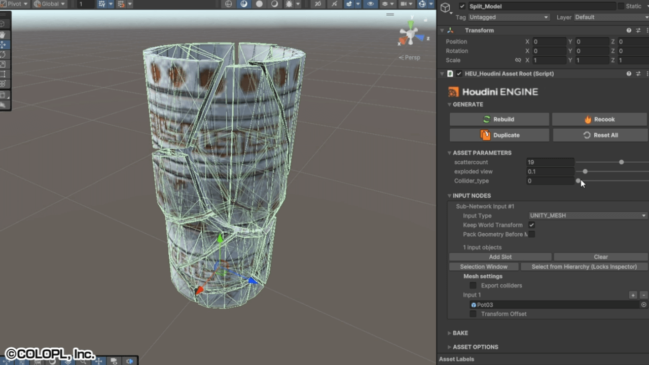
Task: Toggle HEU_Houdini Asset Root script enabled checkbox
Action: click(459, 74)
